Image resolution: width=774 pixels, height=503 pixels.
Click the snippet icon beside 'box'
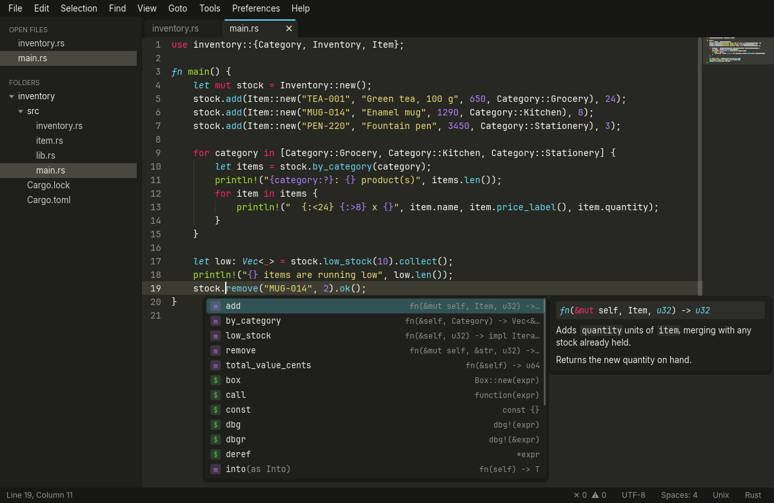point(215,380)
